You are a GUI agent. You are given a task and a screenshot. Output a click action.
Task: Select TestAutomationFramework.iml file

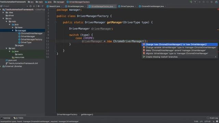click(x=23, y=63)
